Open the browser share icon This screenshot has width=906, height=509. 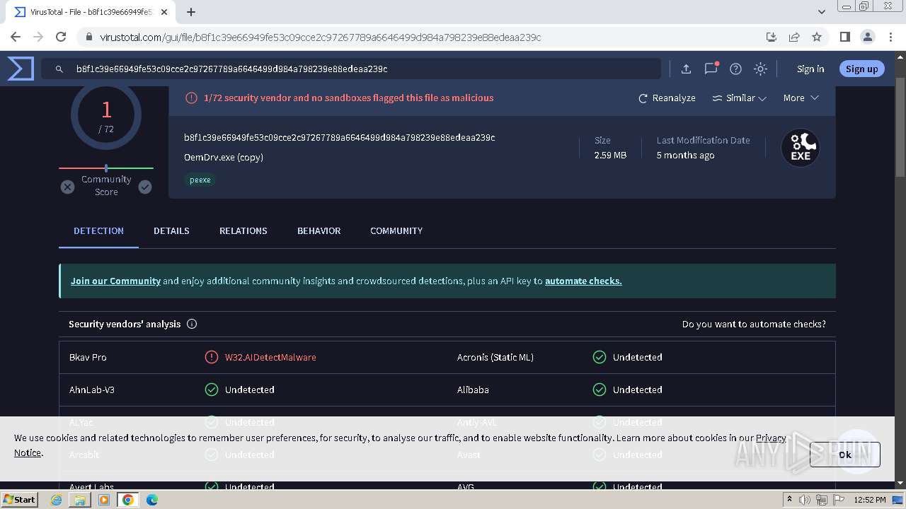click(x=794, y=37)
